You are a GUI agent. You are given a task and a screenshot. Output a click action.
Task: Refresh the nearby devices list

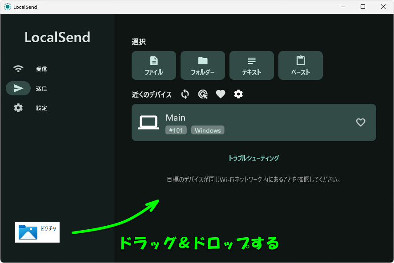[x=185, y=94]
